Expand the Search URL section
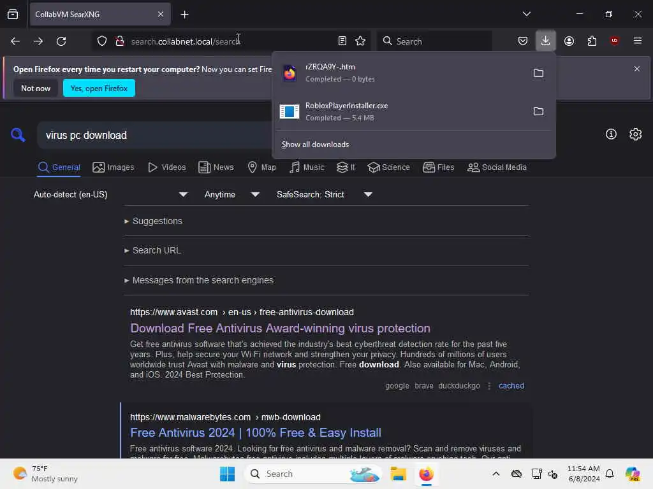 (x=152, y=250)
